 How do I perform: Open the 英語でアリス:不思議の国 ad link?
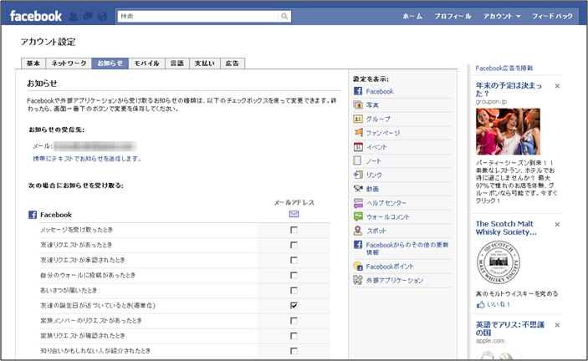coord(509,328)
